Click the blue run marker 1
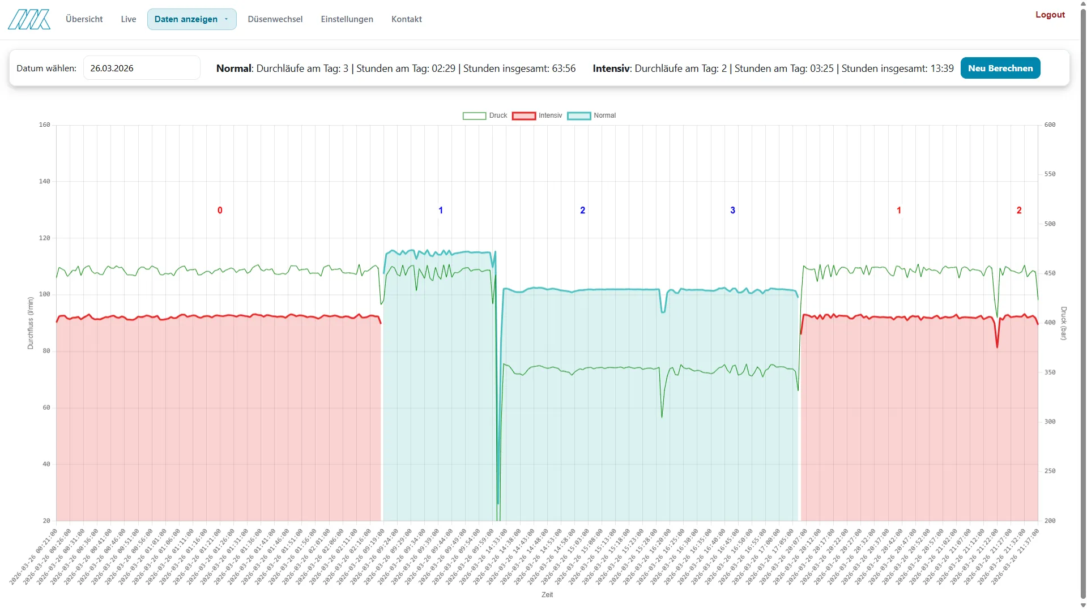Viewport: 1087px width, 609px height. pyautogui.click(x=441, y=211)
